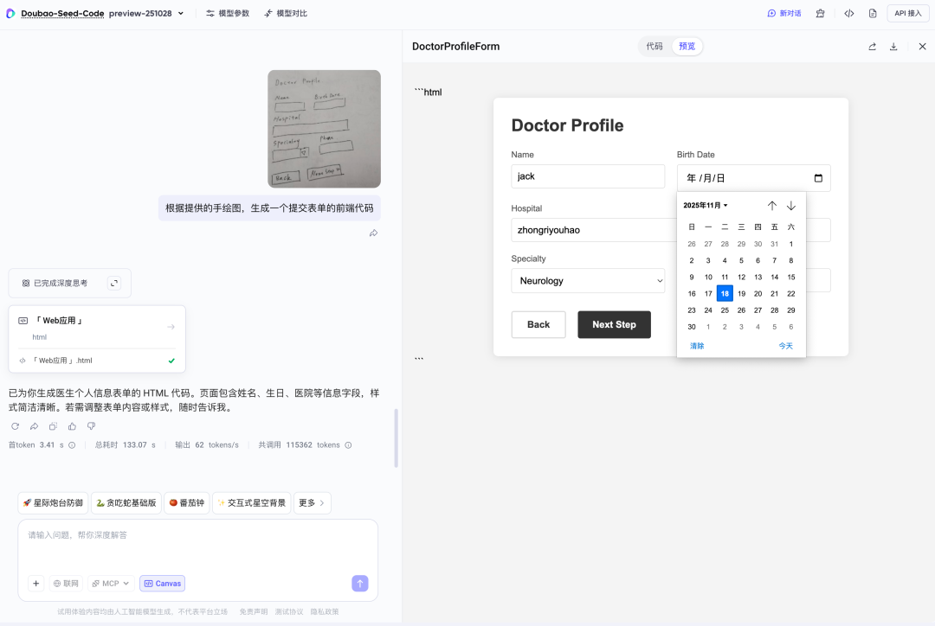The height and width of the screenshot is (626, 935).
Task: Select the 交互式星空背景 suggestion chip
Action: 252,502
